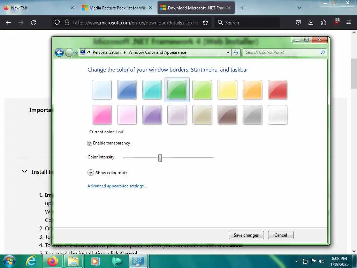Open recent pages arrow in Control Panel

pyautogui.click(x=76, y=53)
